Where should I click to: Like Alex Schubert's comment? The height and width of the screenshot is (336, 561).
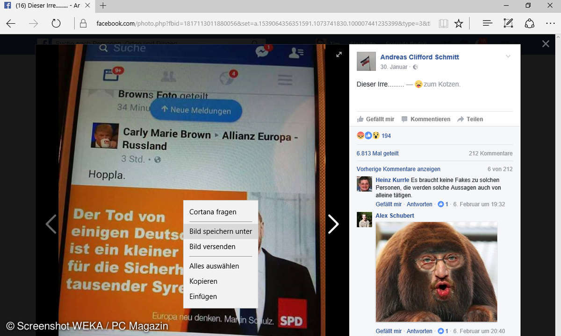coord(388,331)
